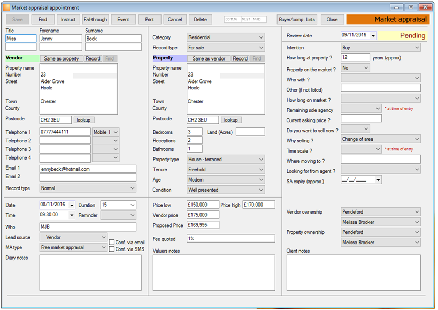
Task: Expand Property on the market dropdown
Action: click(x=355, y=68)
